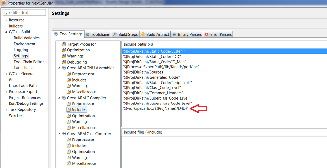
Task: Click the Optimization icon under Tool Settings top level
Action: (64, 50)
